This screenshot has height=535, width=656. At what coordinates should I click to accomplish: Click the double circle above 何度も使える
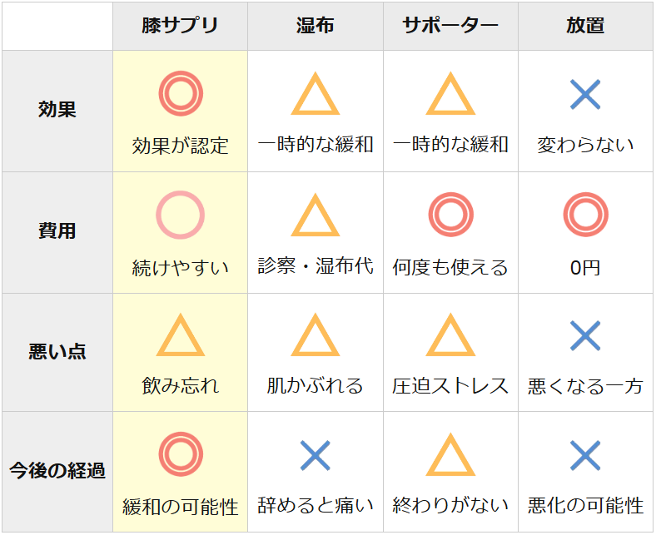click(x=450, y=215)
